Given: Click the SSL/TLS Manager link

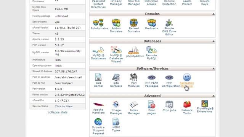Looking at the screenshot, I should coord(134,3).
